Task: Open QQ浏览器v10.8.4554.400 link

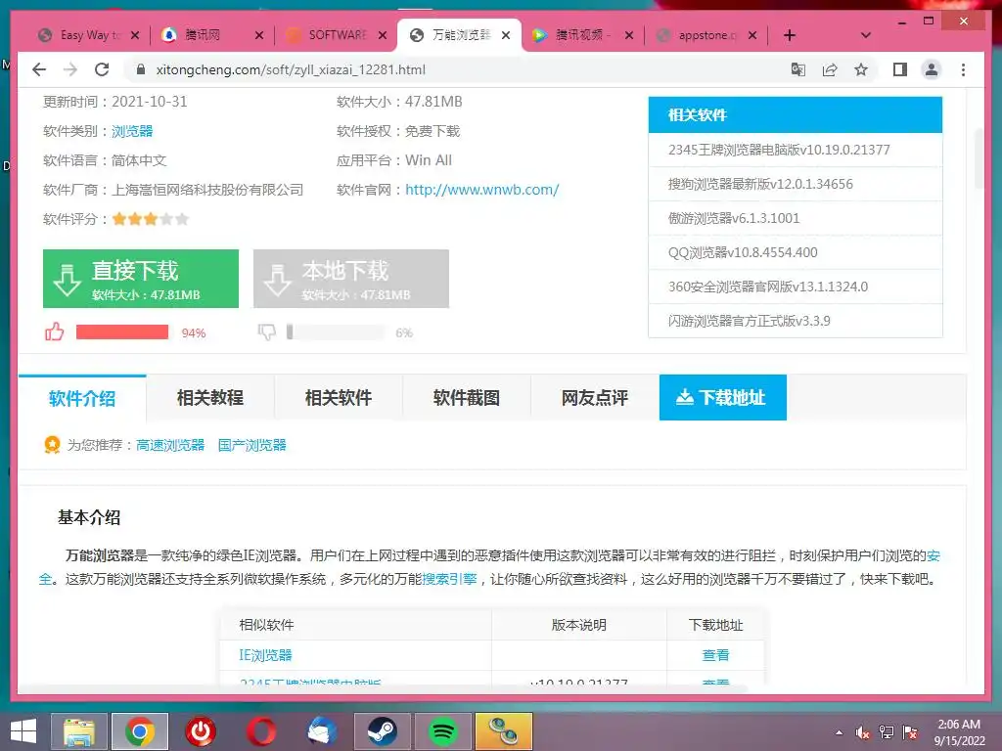Action: click(x=743, y=252)
